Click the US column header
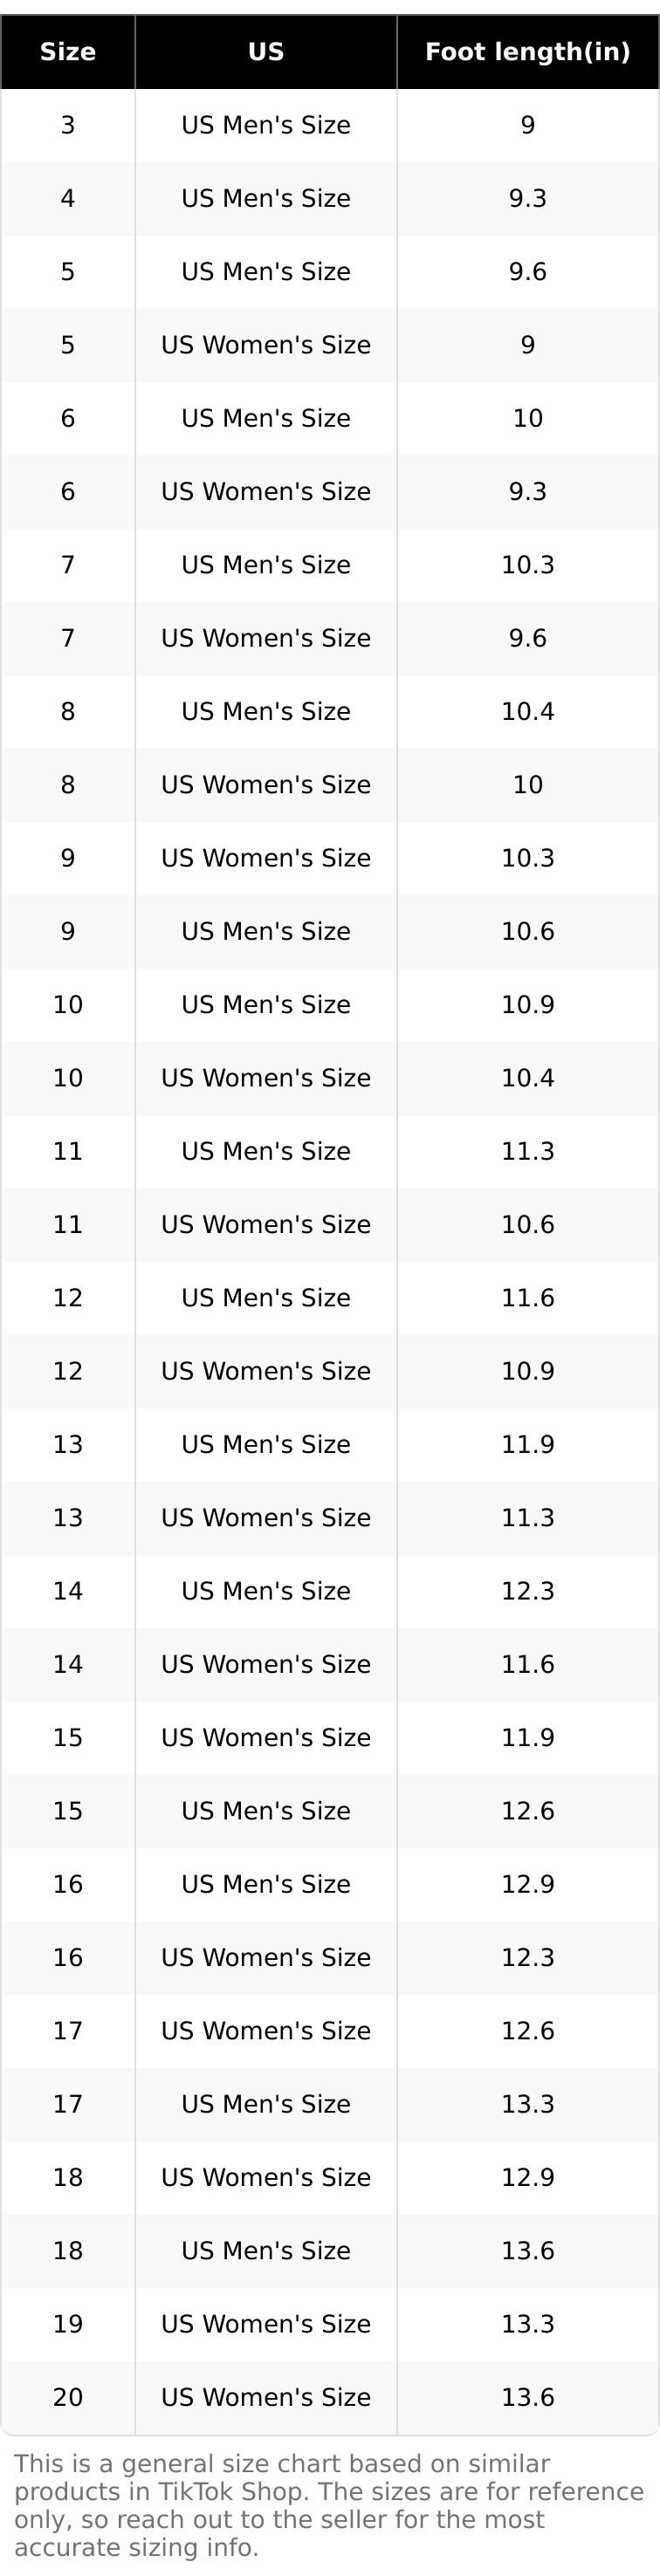 tap(266, 52)
